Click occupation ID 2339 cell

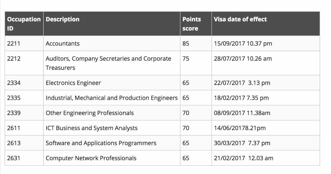(24, 113)
